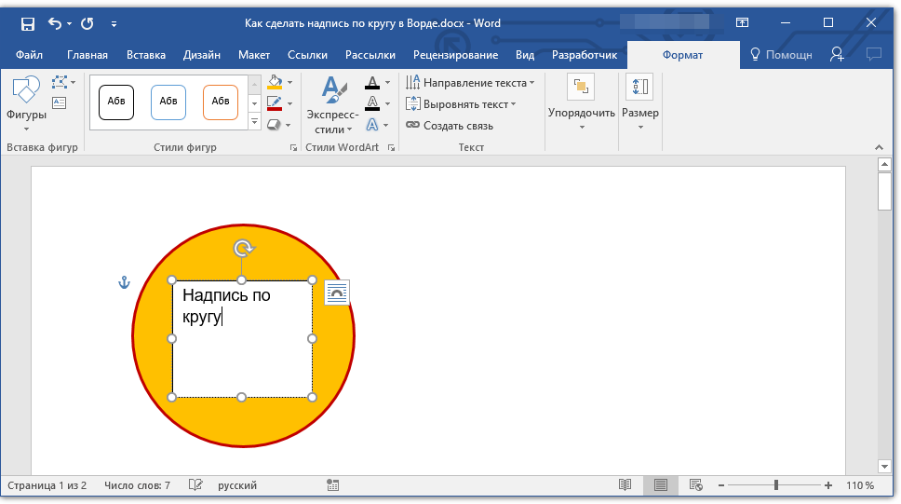Click the spelling check icon in status bar
The image size is (901, 504).
tap(195, 485)
